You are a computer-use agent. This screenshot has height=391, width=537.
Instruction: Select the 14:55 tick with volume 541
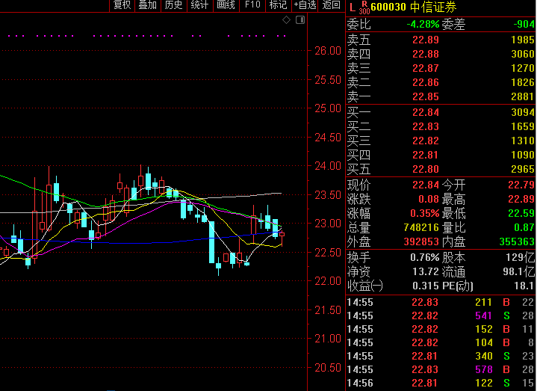[440, 315]
